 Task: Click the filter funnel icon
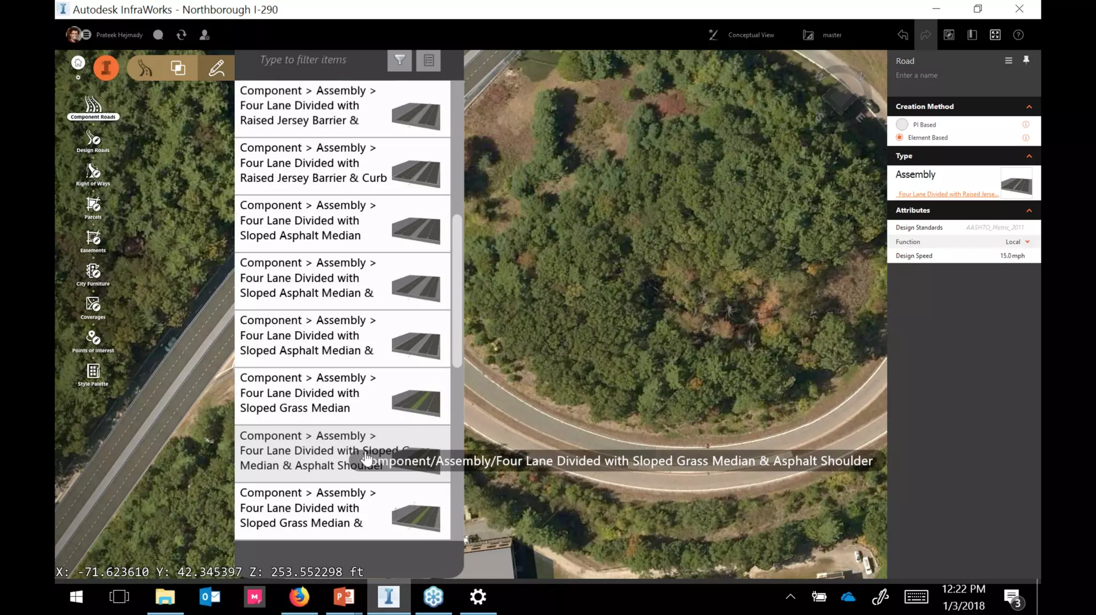[400, 60]
